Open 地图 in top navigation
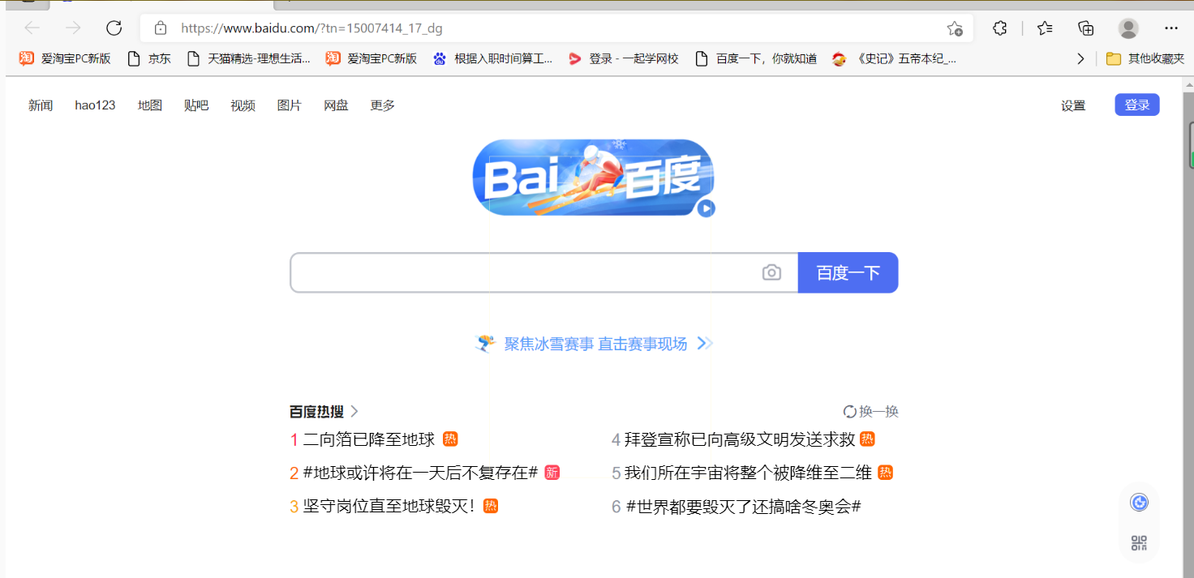Viewport: 1194px width, 578px height. click(150, 105)
